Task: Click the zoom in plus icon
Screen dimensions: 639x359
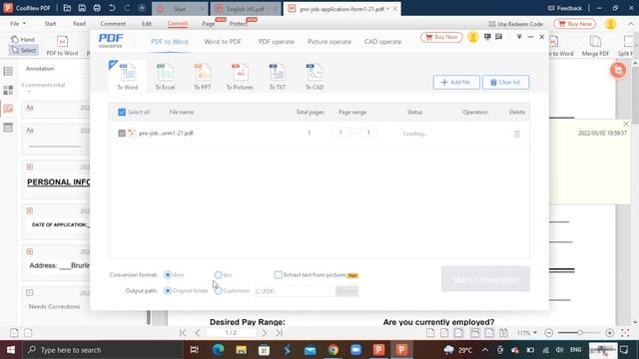Action: click(x=610, y=333)
